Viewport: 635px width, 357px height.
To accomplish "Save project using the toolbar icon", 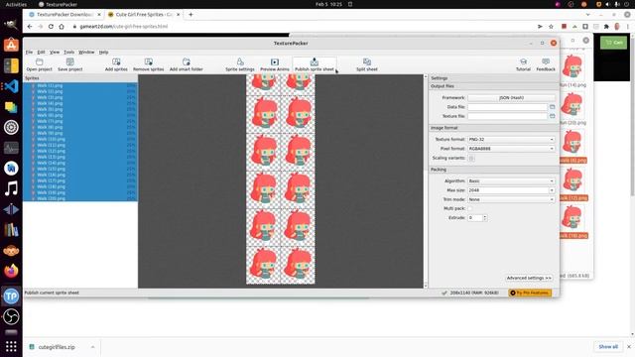I will pyautogui.click(x=70, y=64).
